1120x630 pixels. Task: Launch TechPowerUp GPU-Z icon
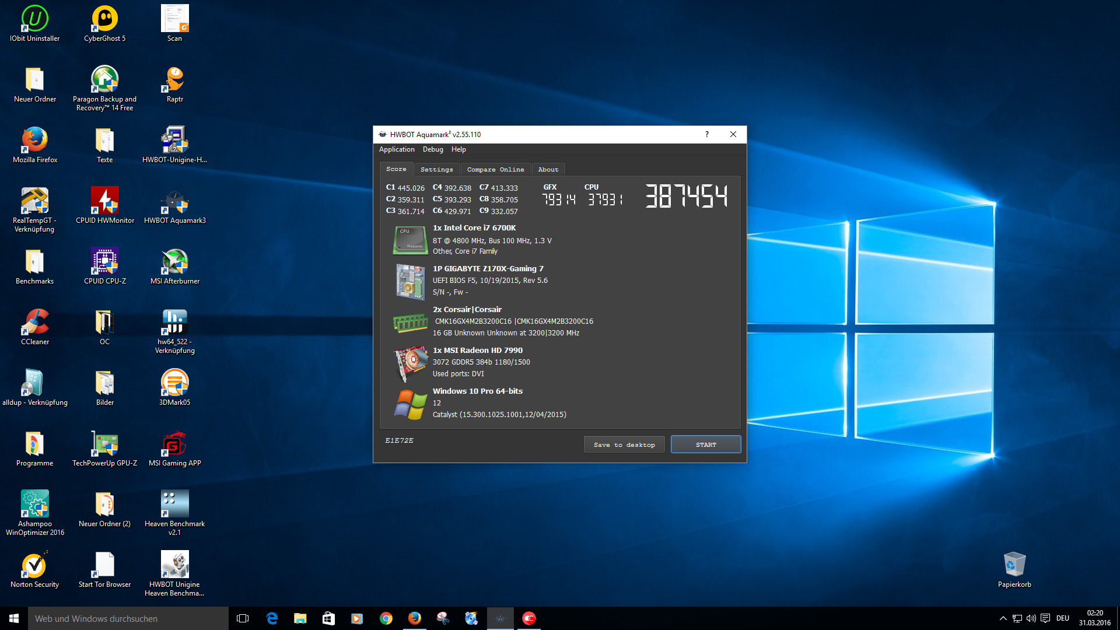[x=105, y=448]
